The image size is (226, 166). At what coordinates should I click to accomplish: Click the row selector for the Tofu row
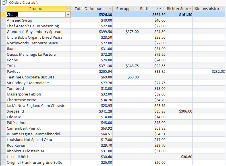tap(3, 66)
